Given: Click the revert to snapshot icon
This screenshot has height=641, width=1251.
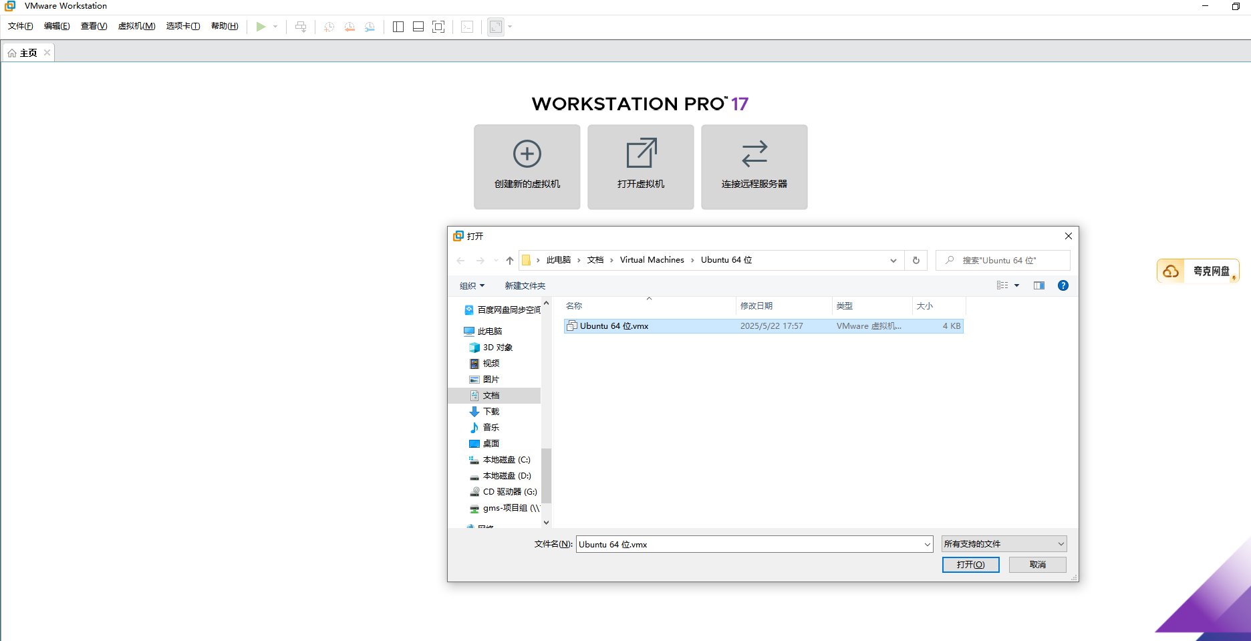Looking at the screenshot, I should [350, 27].
